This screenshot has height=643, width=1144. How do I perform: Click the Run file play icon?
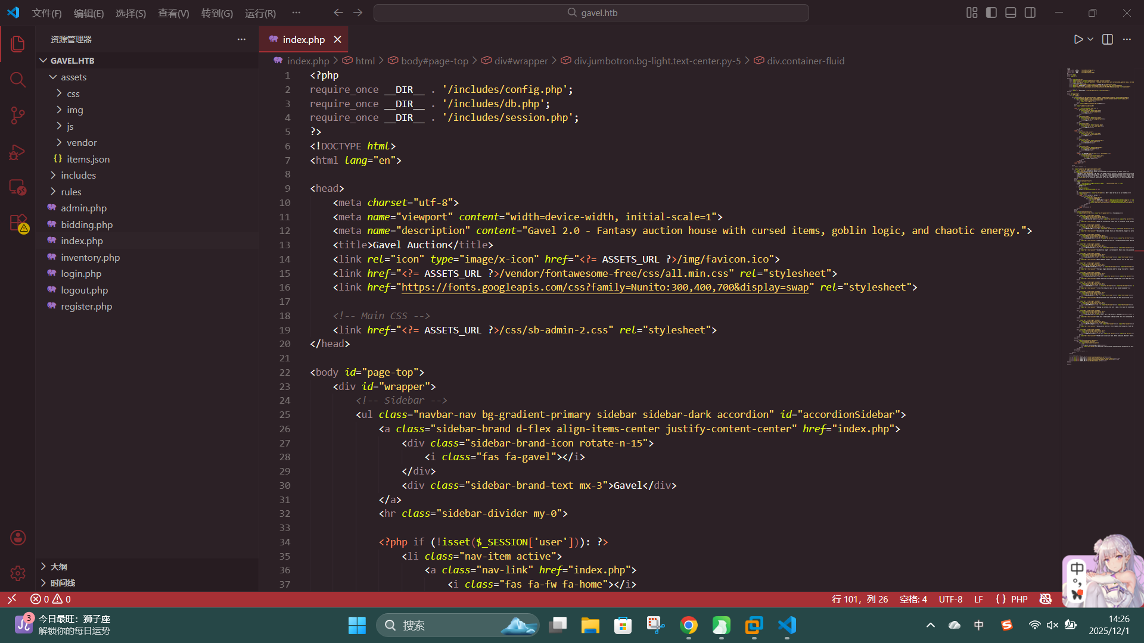tap(1078, 39)
